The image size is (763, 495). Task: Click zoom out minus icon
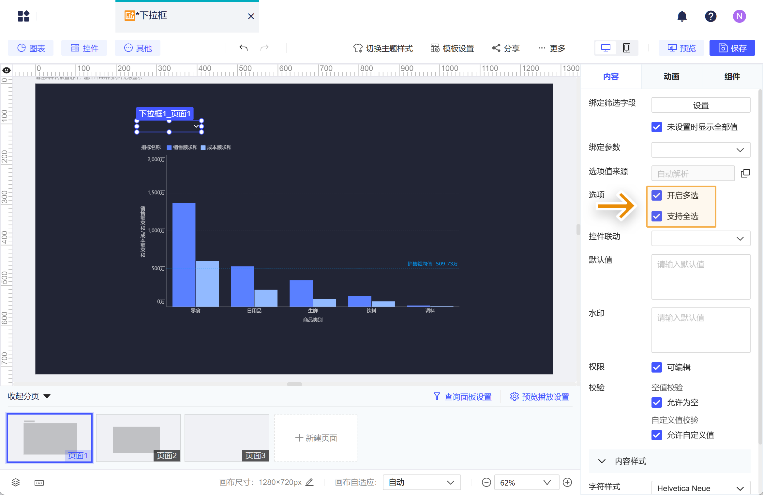(x=486, y=482)
